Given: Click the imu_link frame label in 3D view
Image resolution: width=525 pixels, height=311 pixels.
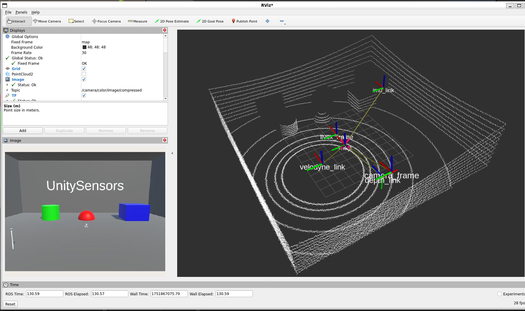Looking at the screenshot, I should [383, 90].
